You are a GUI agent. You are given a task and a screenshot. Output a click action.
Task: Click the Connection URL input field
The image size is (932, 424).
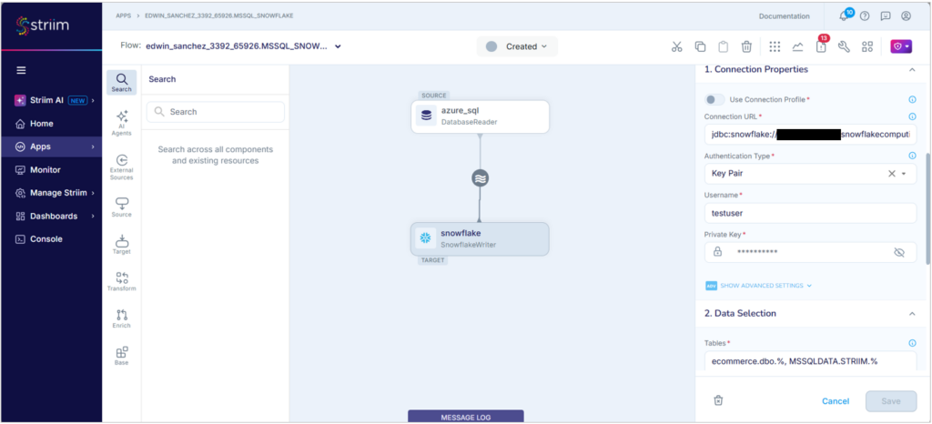point(810,135)
